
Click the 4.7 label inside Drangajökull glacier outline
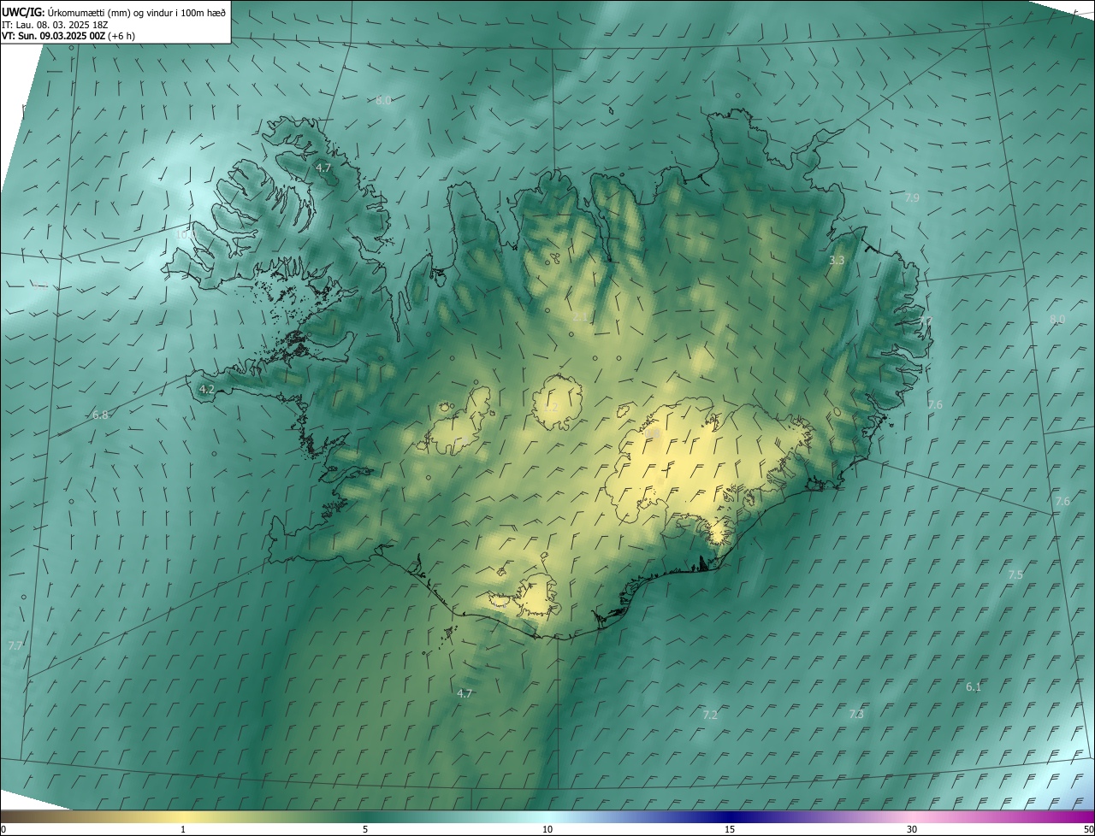(323, 168)
